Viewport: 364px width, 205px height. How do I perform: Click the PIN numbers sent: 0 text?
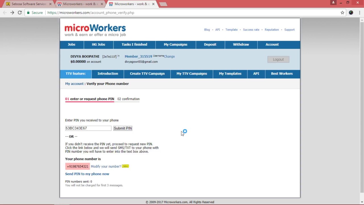[78, 182]
